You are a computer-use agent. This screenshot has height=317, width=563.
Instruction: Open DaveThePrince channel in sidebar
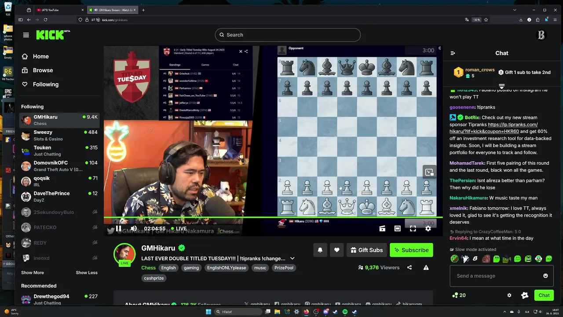pos(59,196)
